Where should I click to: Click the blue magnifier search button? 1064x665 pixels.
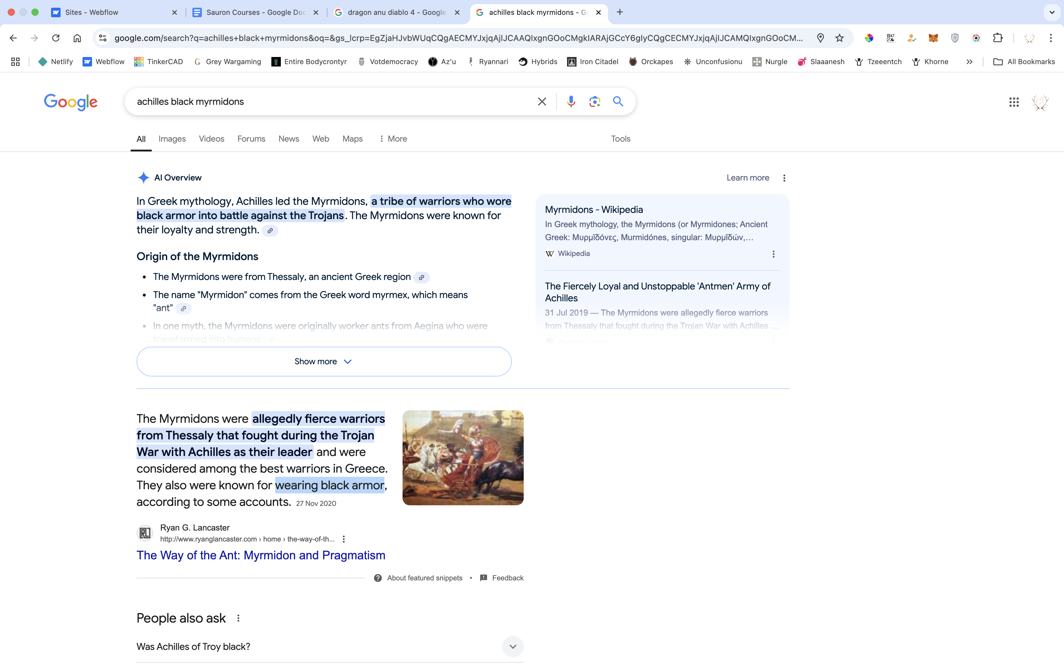(618, 102)
